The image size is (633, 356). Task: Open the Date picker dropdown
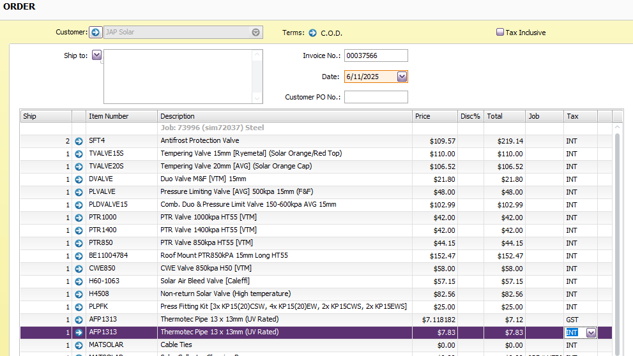[402, 77]
